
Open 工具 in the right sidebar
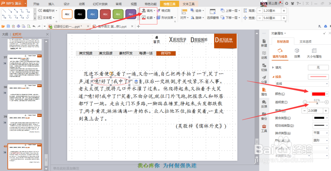264,128
